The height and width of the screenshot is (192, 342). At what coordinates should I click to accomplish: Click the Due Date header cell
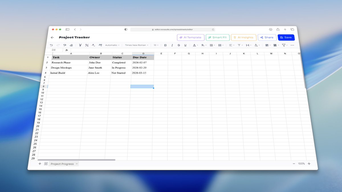click(143, 57)
